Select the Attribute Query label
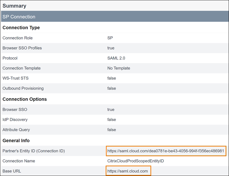 click(x=16, y=130)
